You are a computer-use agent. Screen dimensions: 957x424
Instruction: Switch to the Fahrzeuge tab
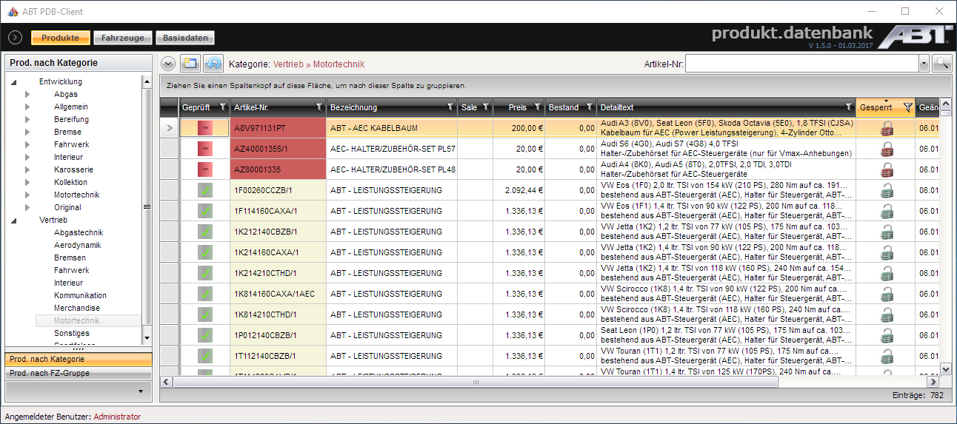click(123, 38)
